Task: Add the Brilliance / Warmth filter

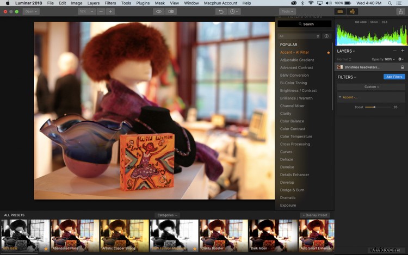Action: (x=296, y=98)
